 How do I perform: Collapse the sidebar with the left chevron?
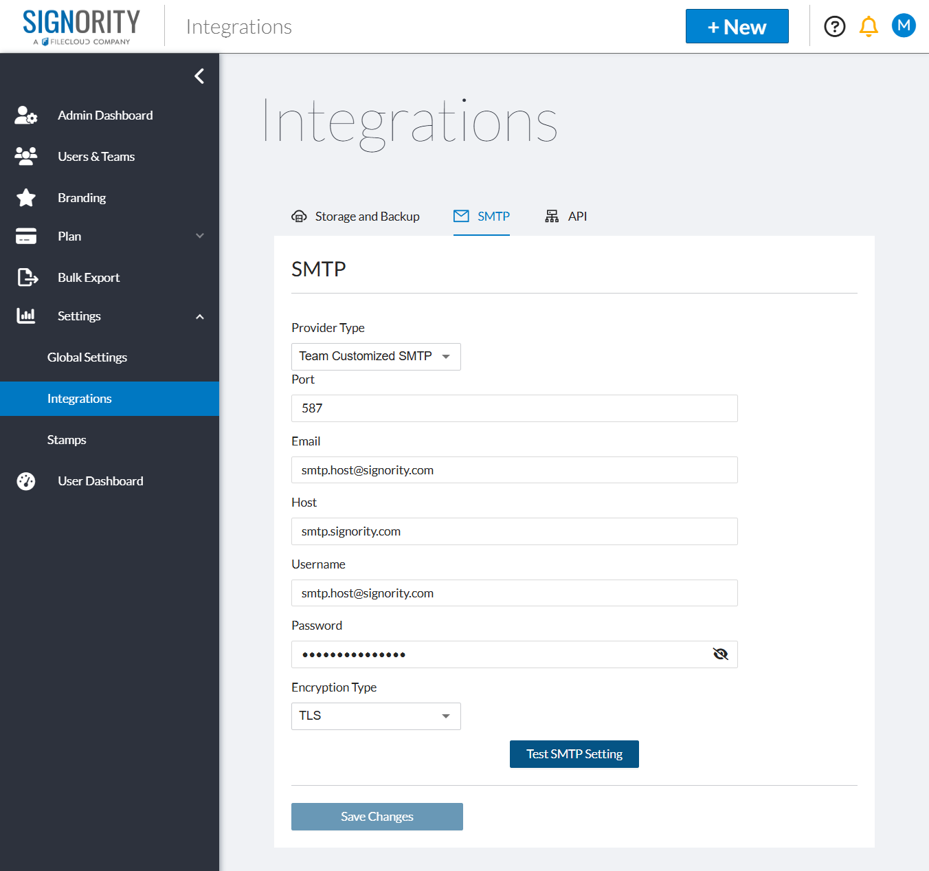pyautogui.click(x=199, y=76)
